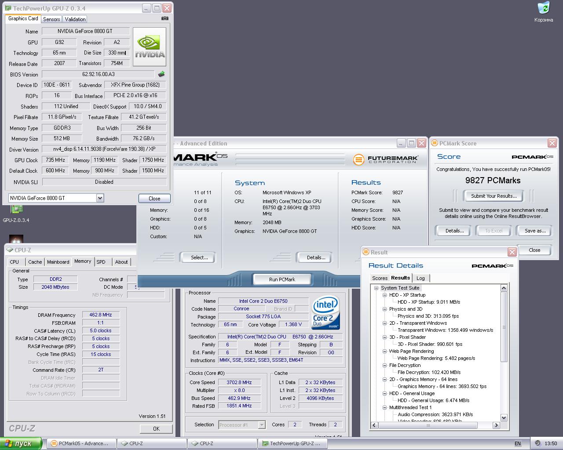Screen dimensions: 563x450
Task: Open the GPU selection dropdown in GPU-Z
Action: click(x=100, y=198)
